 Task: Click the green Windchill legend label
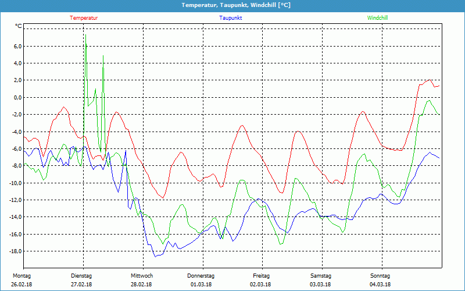tap(377, 18)
